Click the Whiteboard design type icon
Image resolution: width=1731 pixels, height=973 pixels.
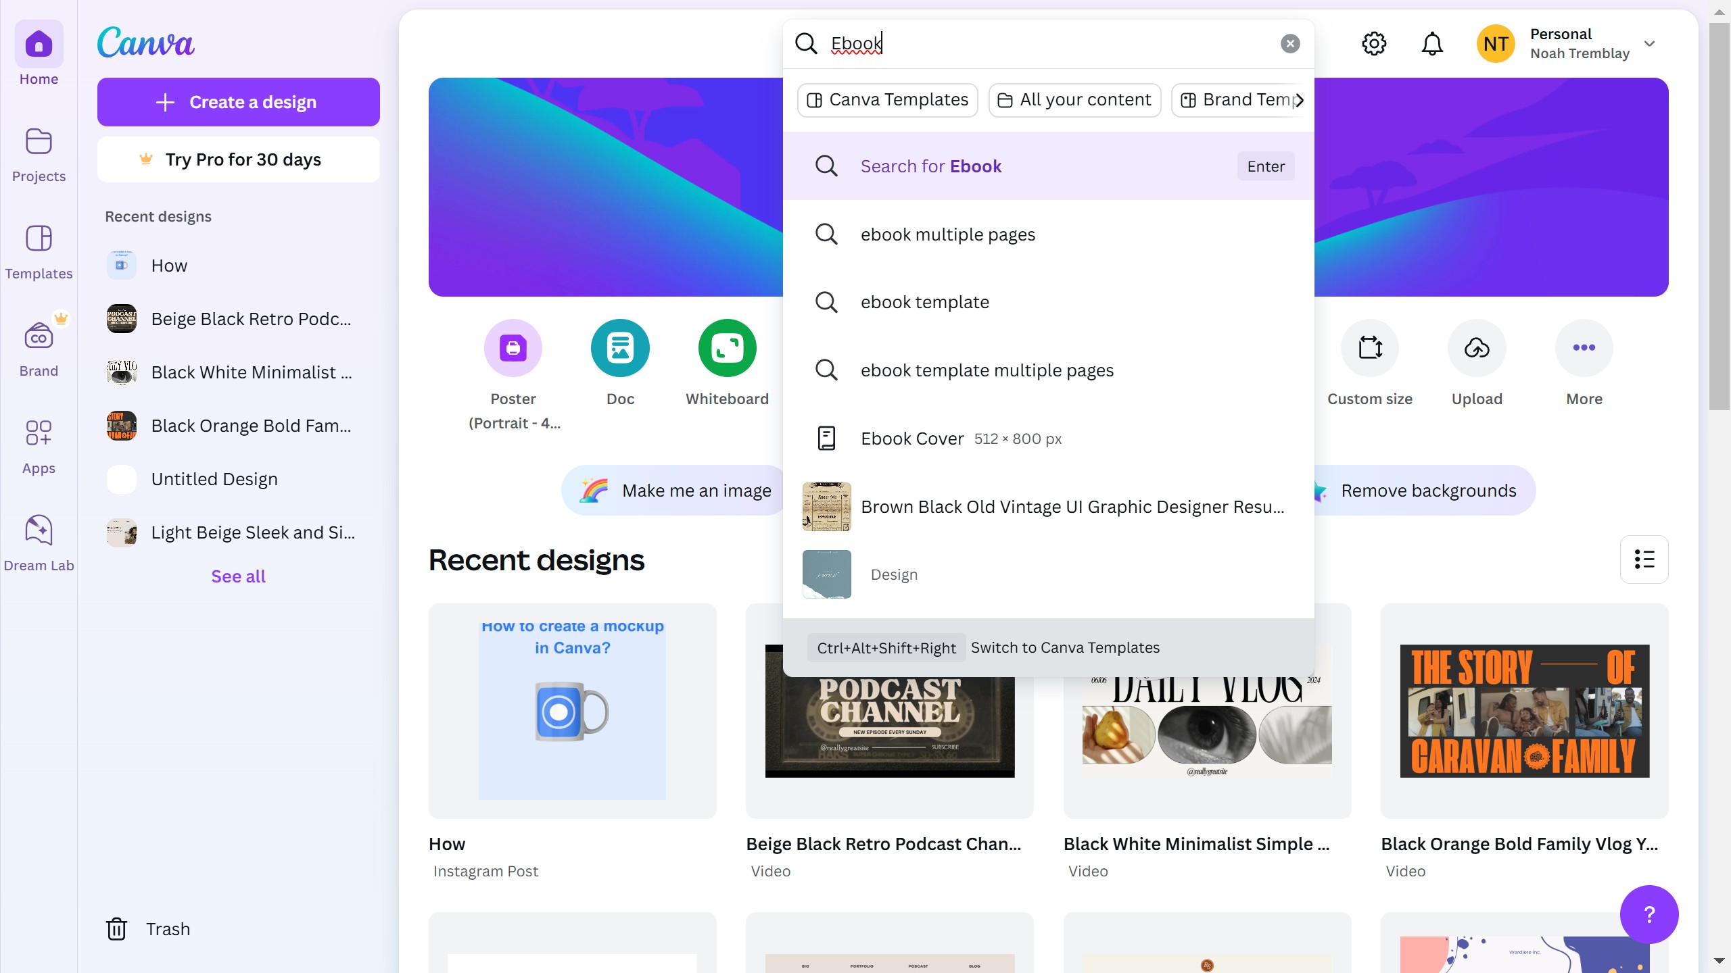click(727, 348)
